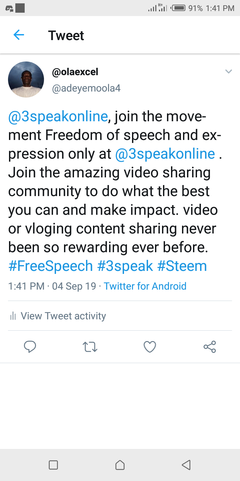Open the first @3speakonline mention

click(x=58, y=117)
